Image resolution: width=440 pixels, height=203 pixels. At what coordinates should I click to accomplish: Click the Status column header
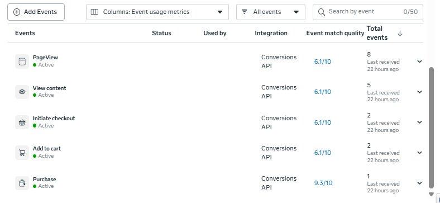coord(161,33)
